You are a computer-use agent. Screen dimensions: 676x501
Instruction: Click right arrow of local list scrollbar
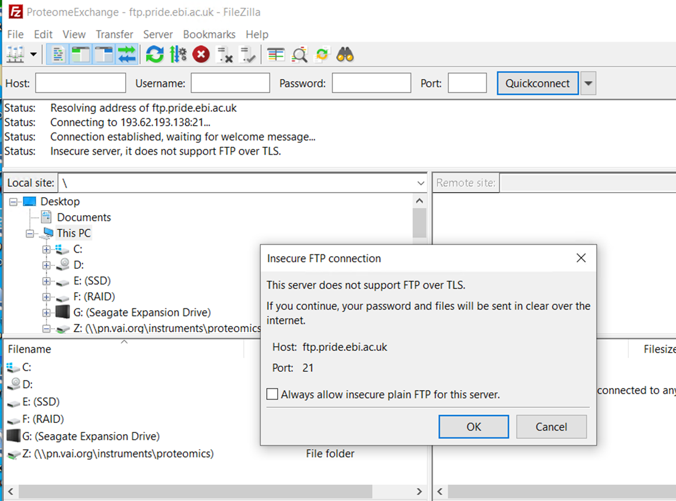point(419,491)
